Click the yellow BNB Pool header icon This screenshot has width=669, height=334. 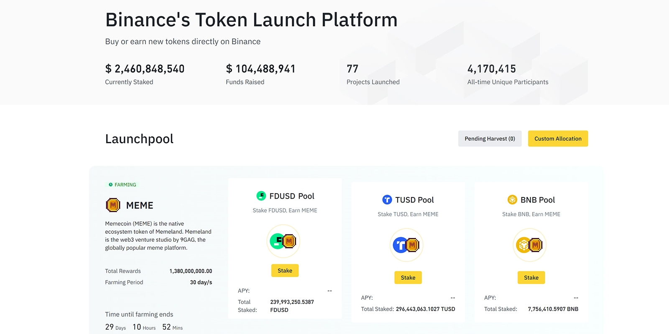pyautogui.click(x=512, y=200)
